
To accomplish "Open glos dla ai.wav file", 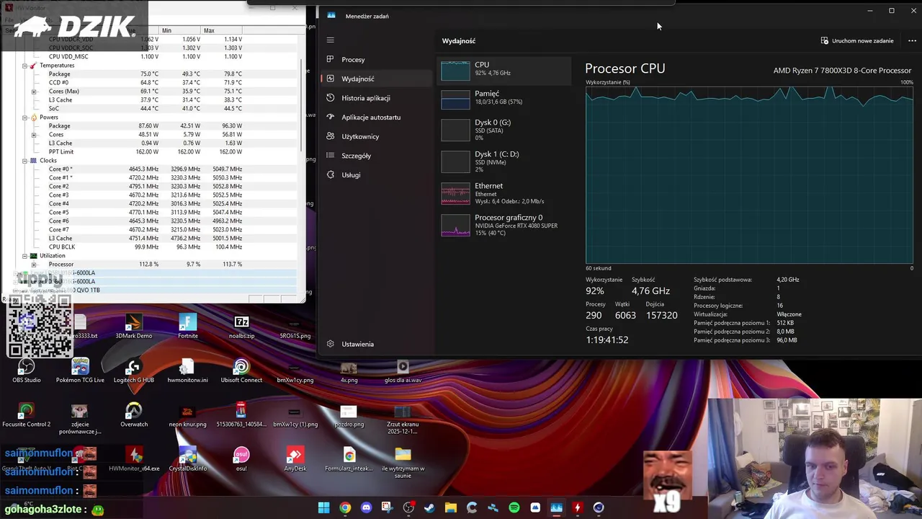I will point(403,371).
